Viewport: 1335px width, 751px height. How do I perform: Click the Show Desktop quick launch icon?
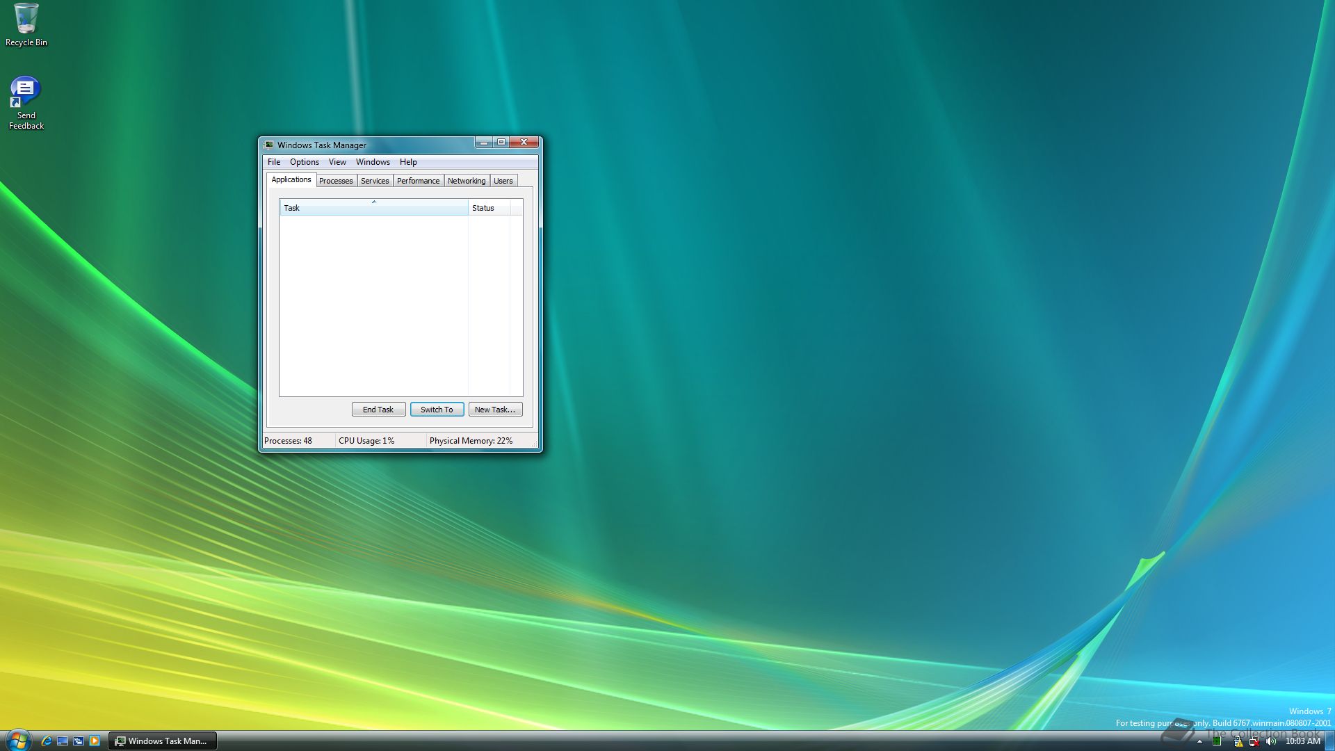(x=63, y=741)
